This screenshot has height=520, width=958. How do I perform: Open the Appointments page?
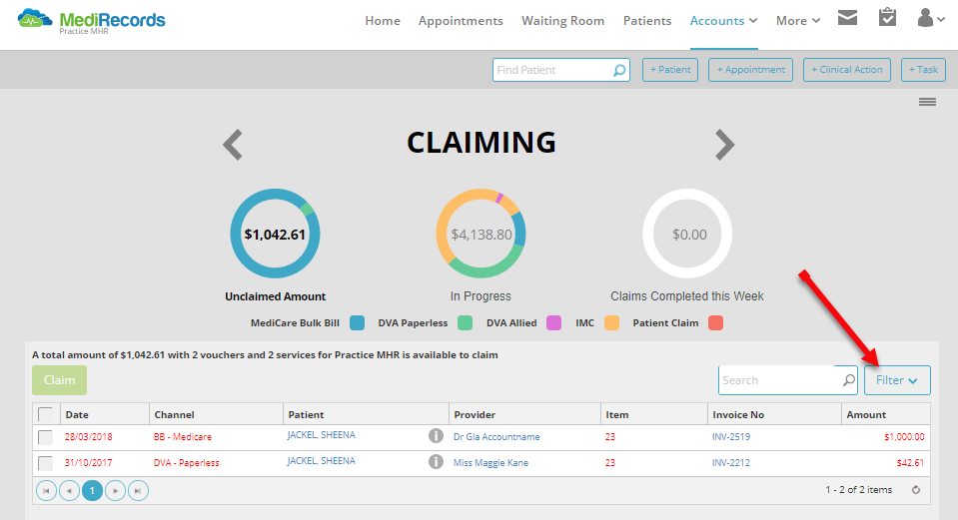[x=461, y=21]
